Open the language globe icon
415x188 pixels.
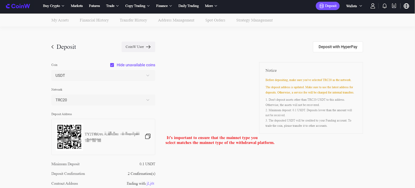[406, 6]
